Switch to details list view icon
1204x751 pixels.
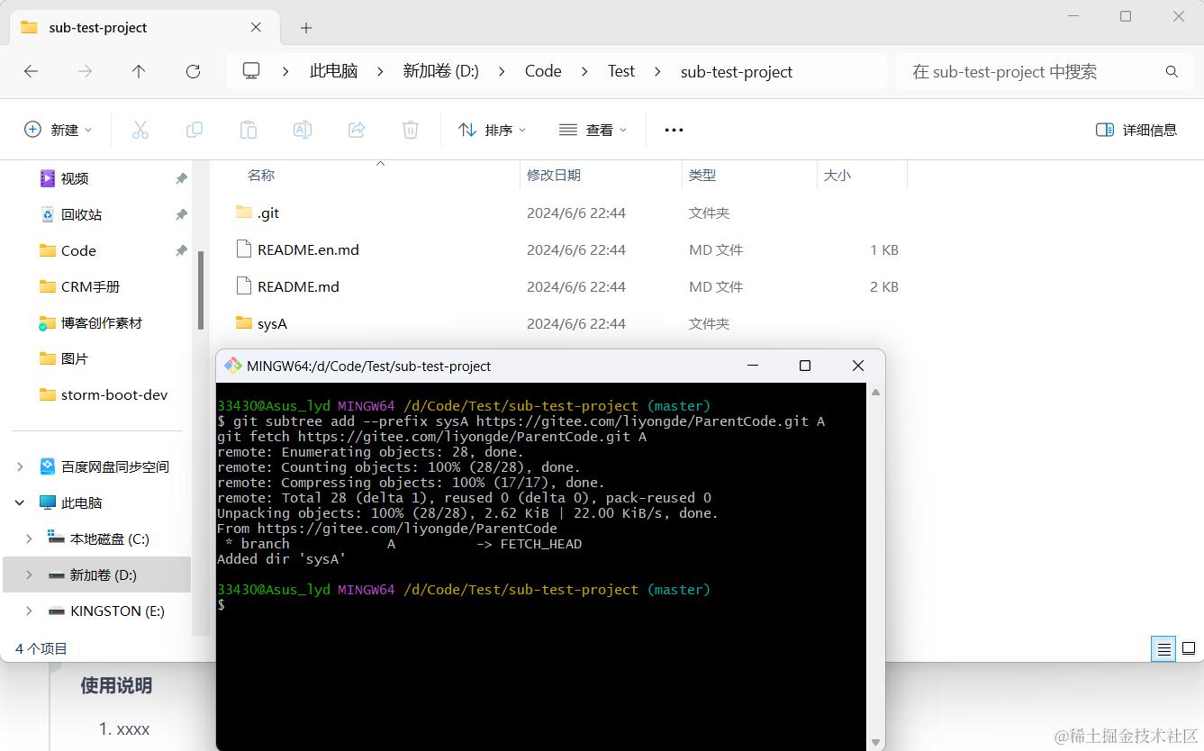(1163, 648)
